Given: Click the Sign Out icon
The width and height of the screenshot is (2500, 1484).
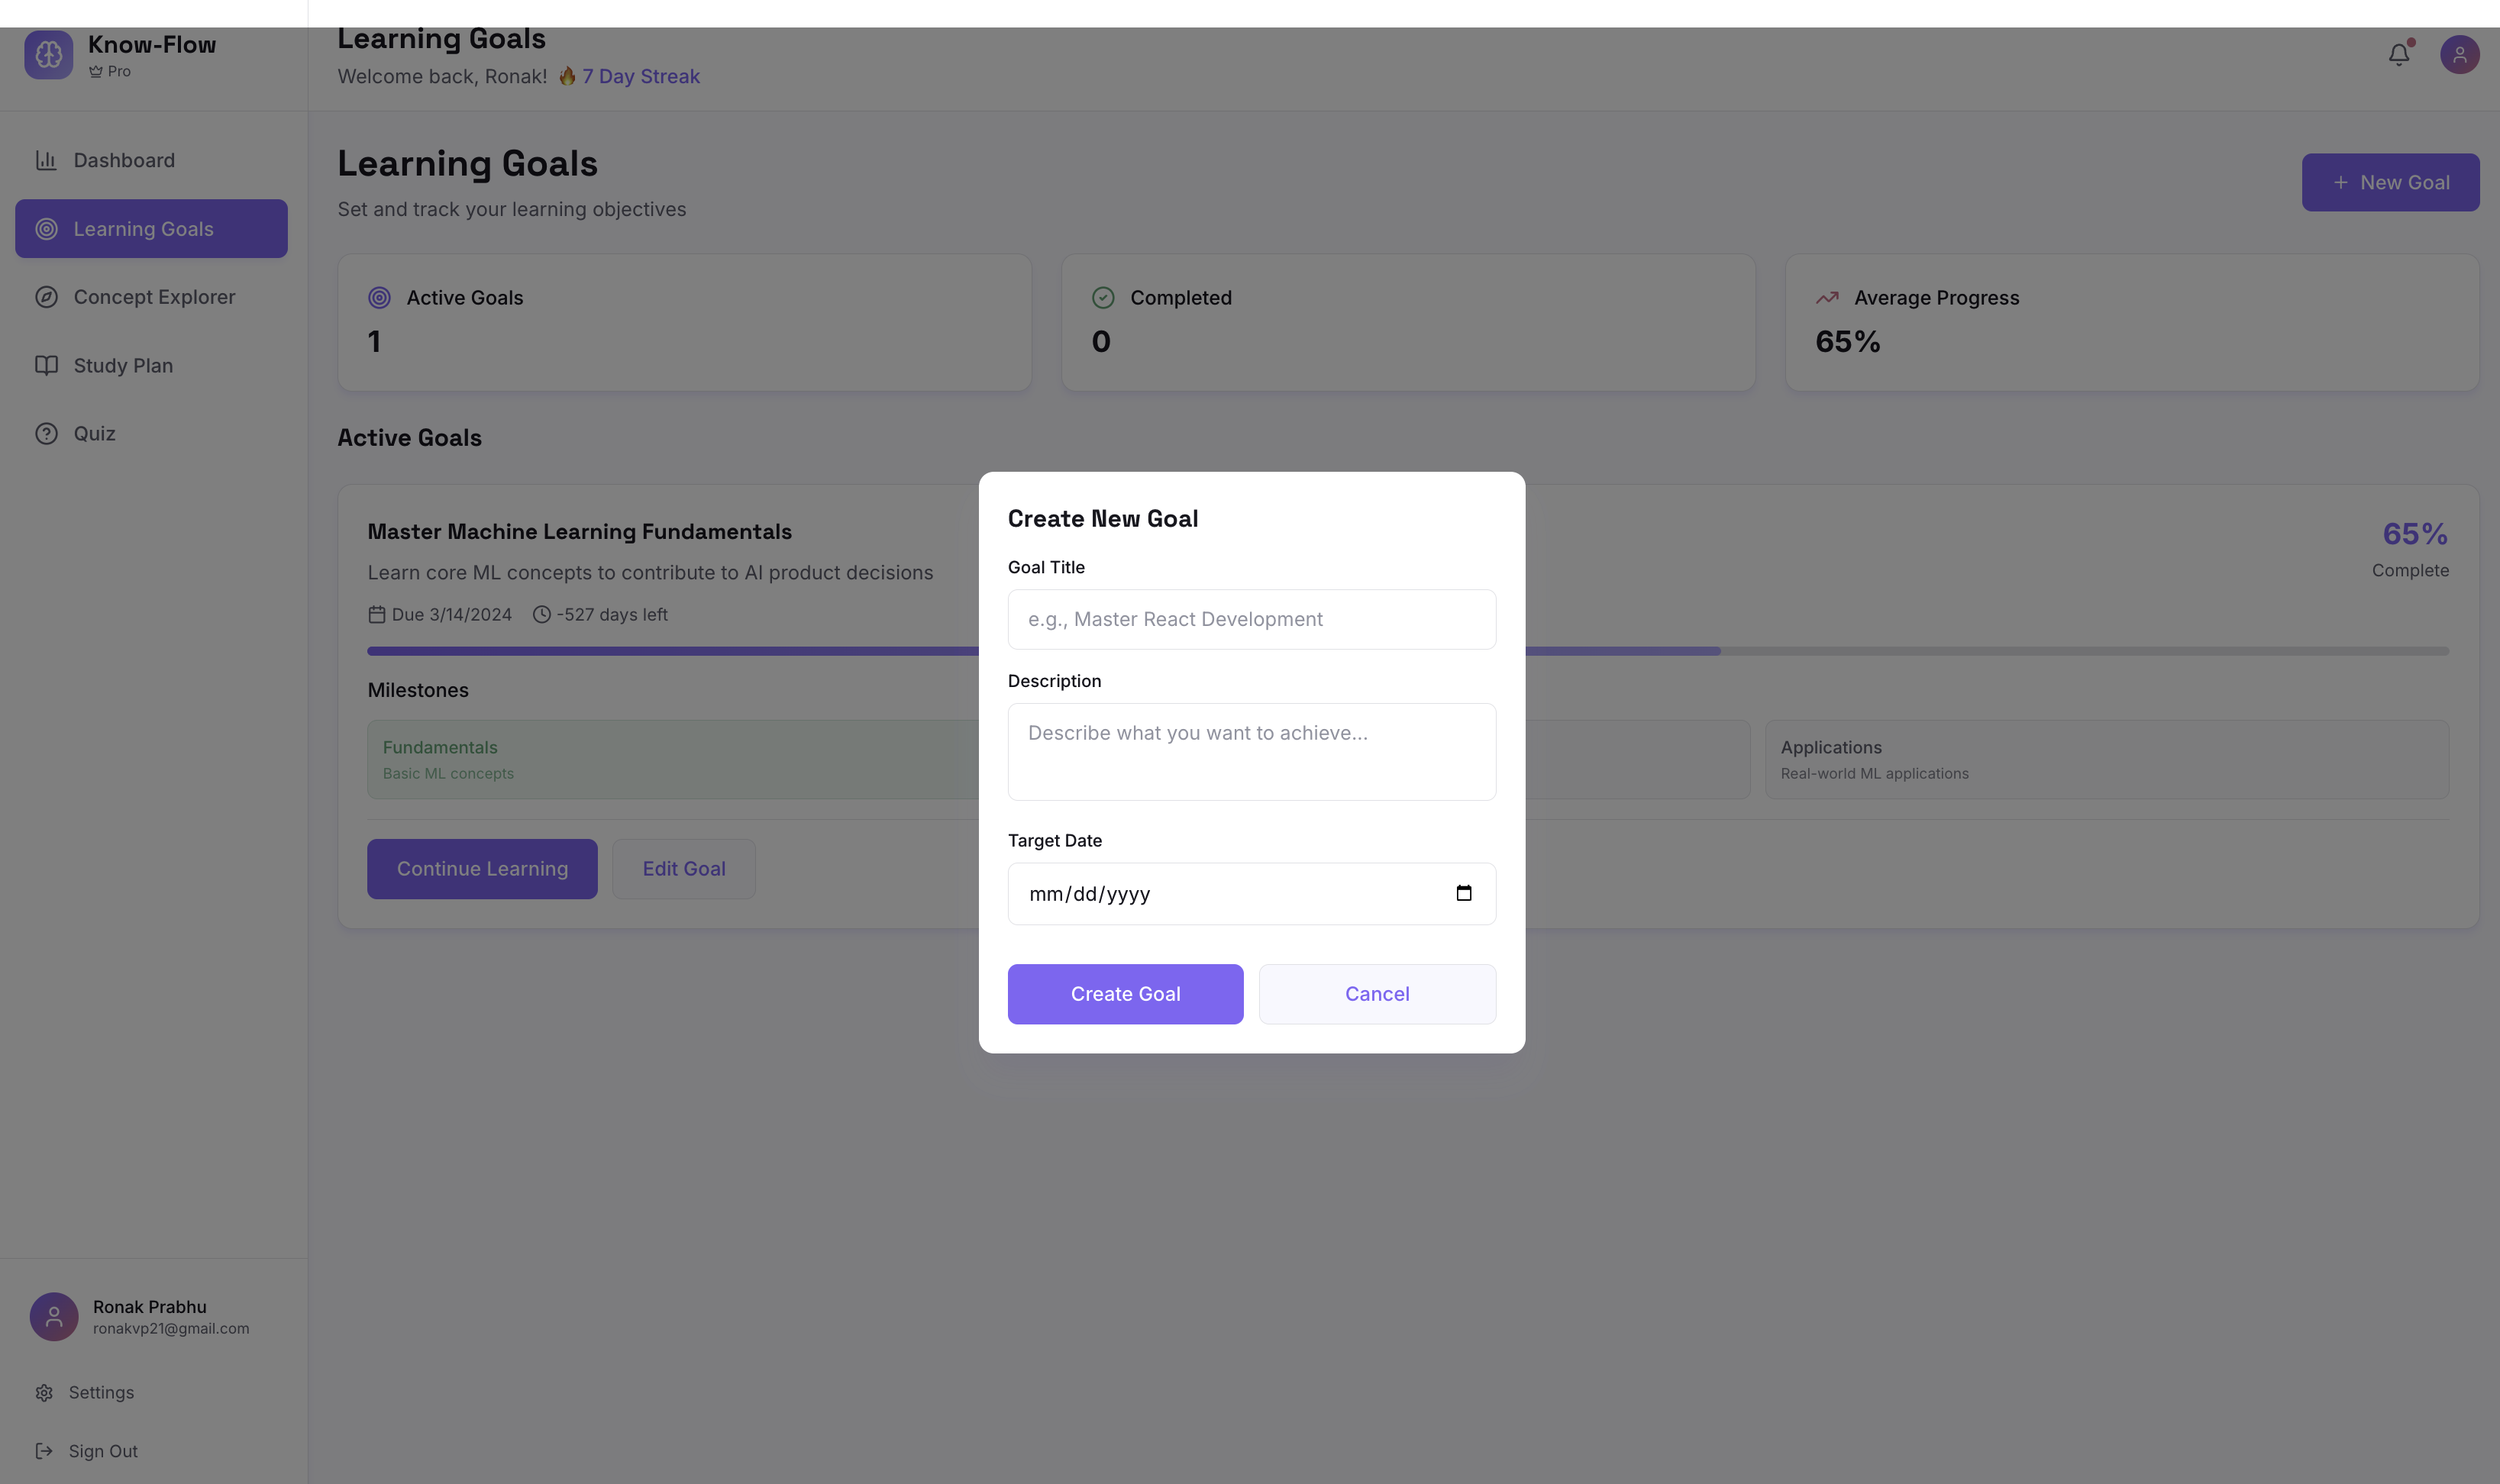Looking at the screenshot, I should (44, 1450).
